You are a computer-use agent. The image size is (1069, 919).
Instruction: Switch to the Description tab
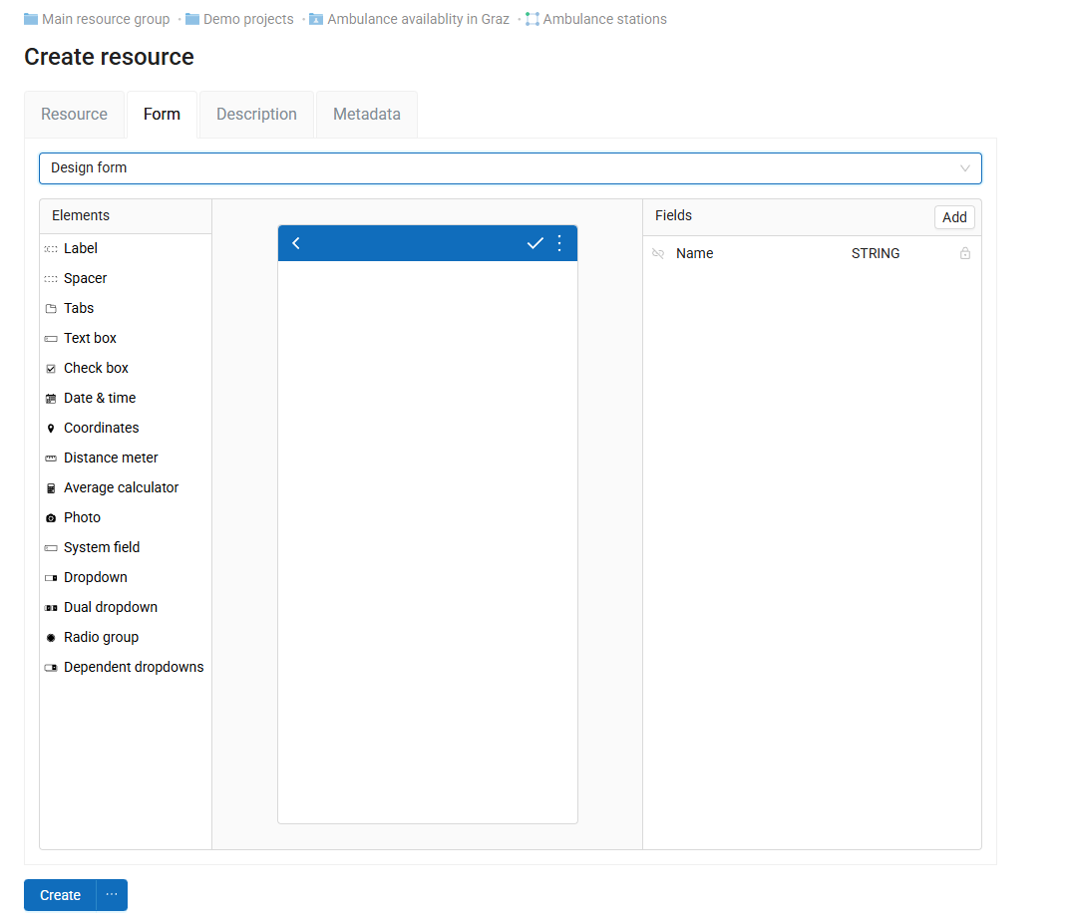click(256, 115)
